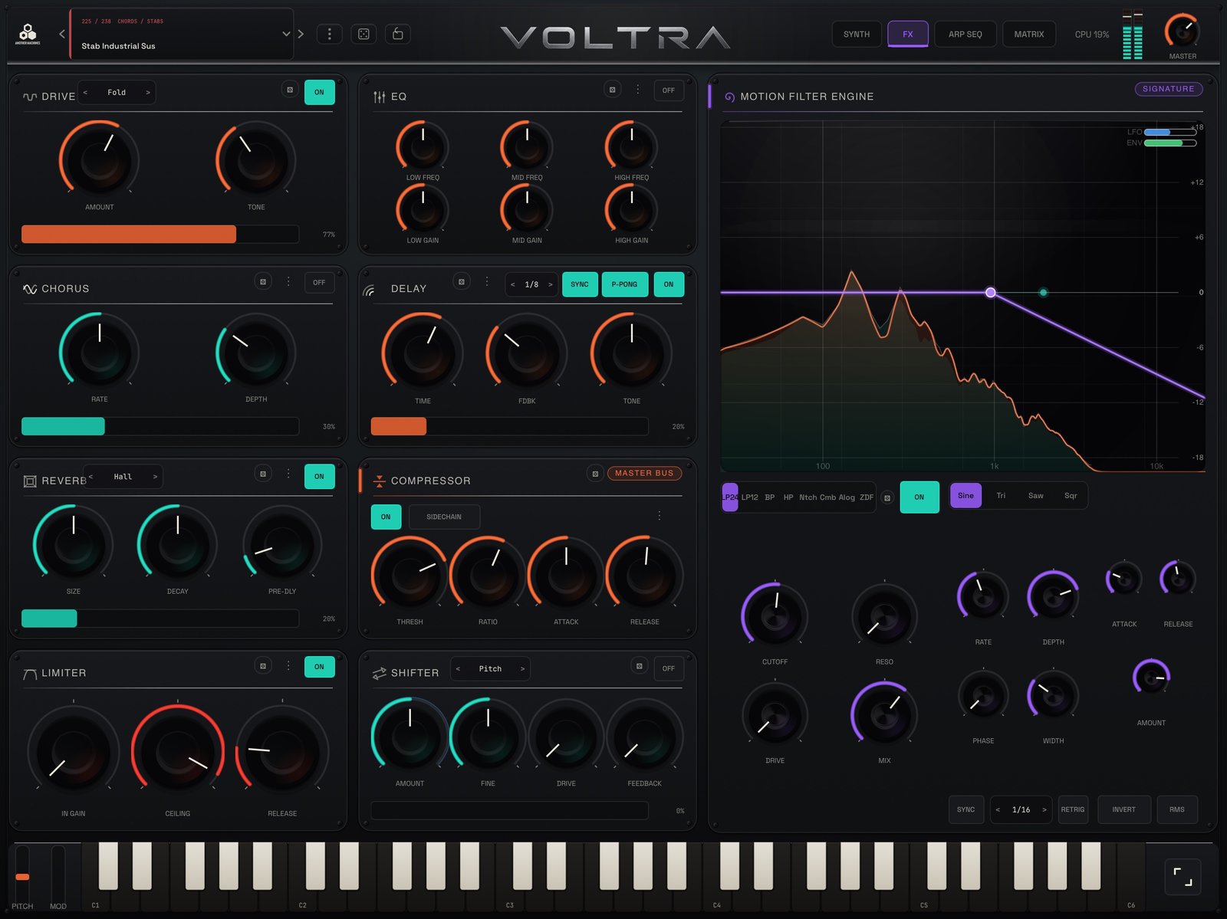Click the dice icon to randomize preset
The width and height of the screenshot is (1227, 919).
(x=363, y=34)
